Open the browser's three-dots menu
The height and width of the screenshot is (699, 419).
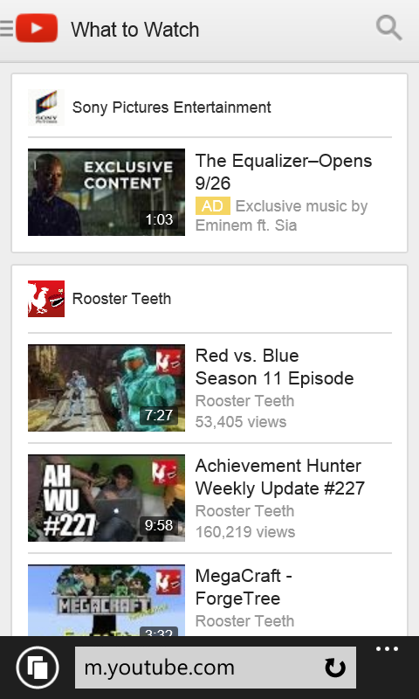point(387,648)
